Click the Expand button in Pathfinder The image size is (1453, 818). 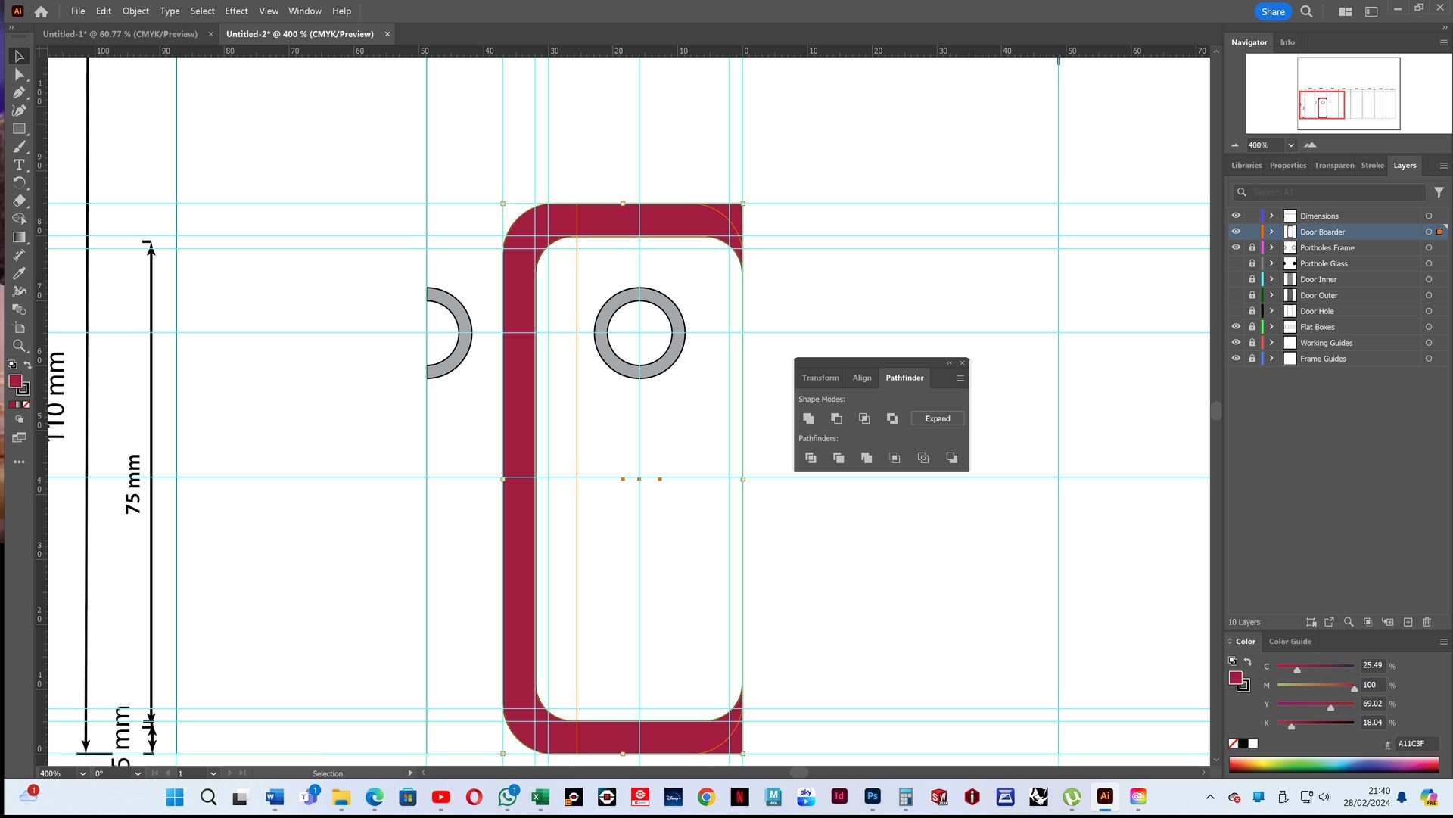(x=937, y=418)
